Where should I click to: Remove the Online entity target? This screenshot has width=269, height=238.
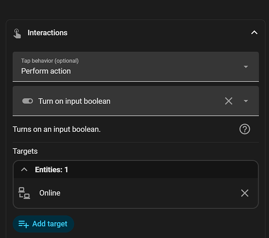(244, 193)
